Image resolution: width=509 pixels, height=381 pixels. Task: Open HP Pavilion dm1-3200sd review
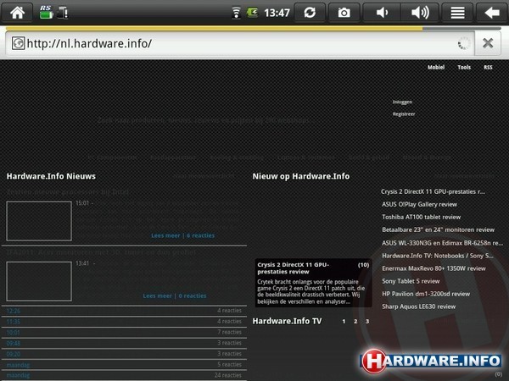pos(426,294)
